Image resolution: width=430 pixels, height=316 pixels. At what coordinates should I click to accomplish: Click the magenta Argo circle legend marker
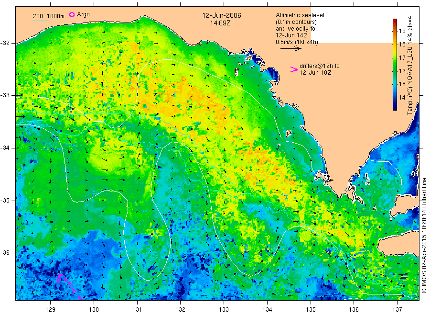pyautogui.click(x=72, y=14)
